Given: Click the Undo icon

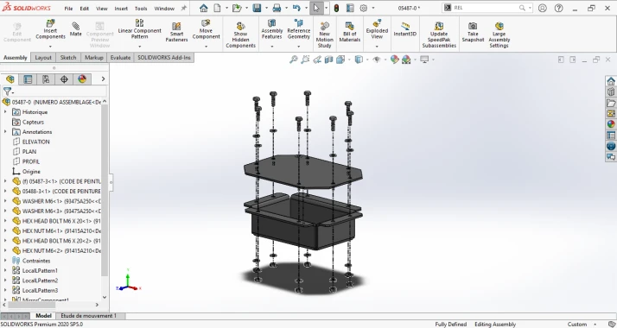Looking at the screenshot, I should [x=296, y=8].
